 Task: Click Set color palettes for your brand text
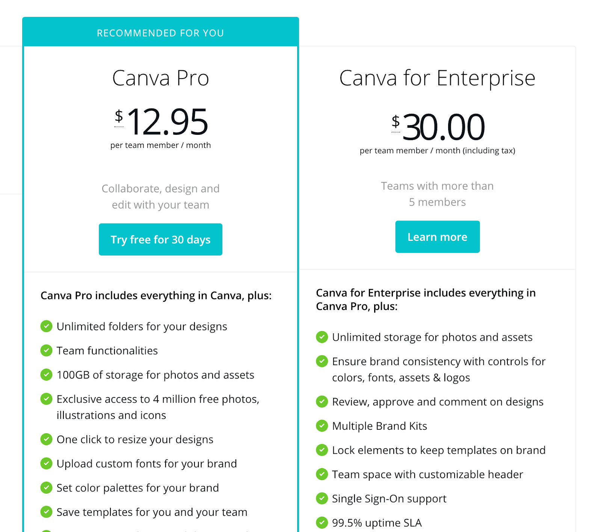pos(137,488)
